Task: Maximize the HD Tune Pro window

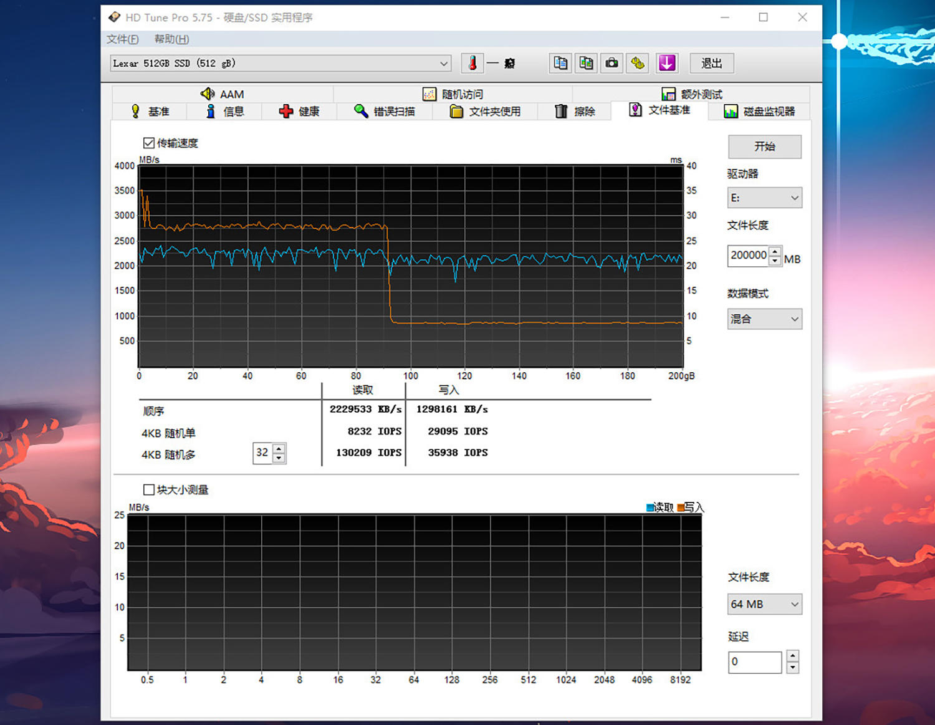Action: click(763, 17)
